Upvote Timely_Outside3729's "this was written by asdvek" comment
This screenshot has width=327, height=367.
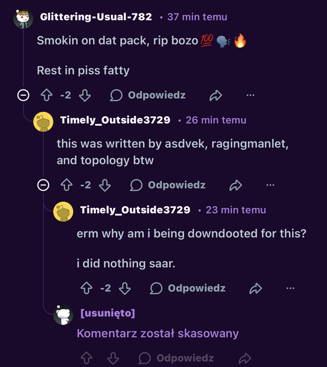coord(66,185)
